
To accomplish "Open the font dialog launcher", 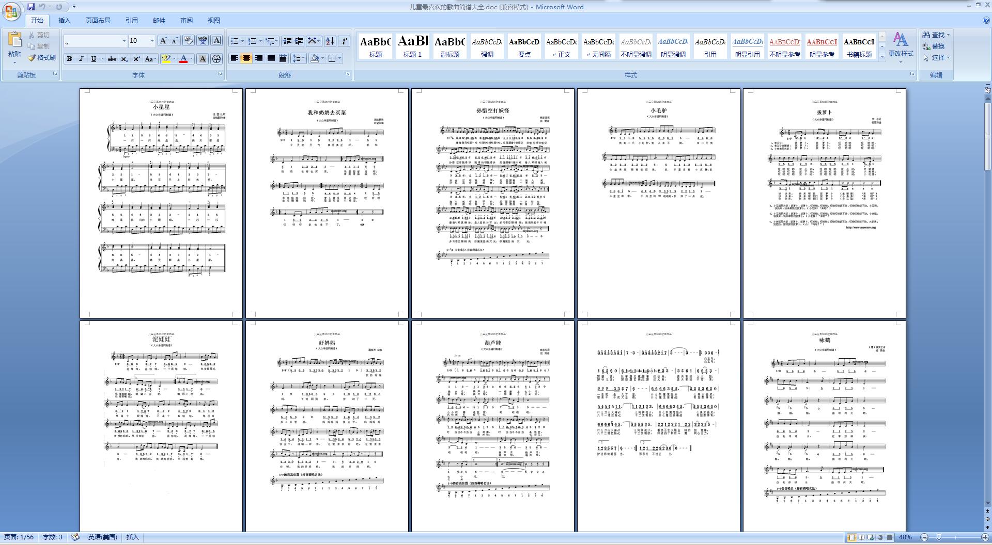I will 220,74.
